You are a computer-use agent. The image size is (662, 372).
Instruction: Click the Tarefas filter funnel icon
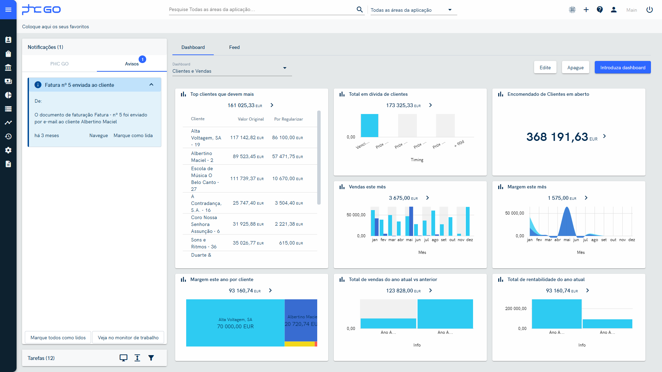point(151,358)
